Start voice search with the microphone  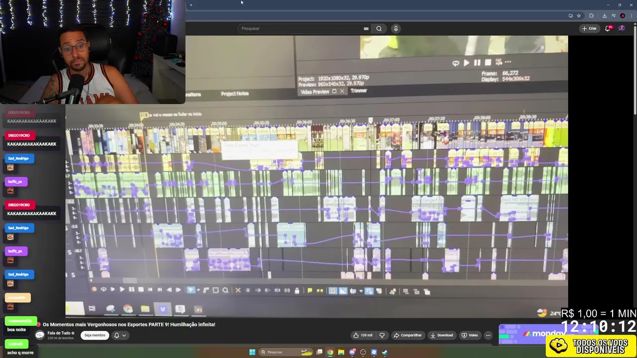coord(396,28)
